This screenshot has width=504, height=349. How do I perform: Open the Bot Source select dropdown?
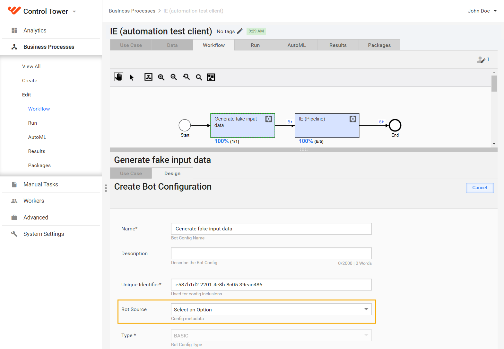click(271, 309)
